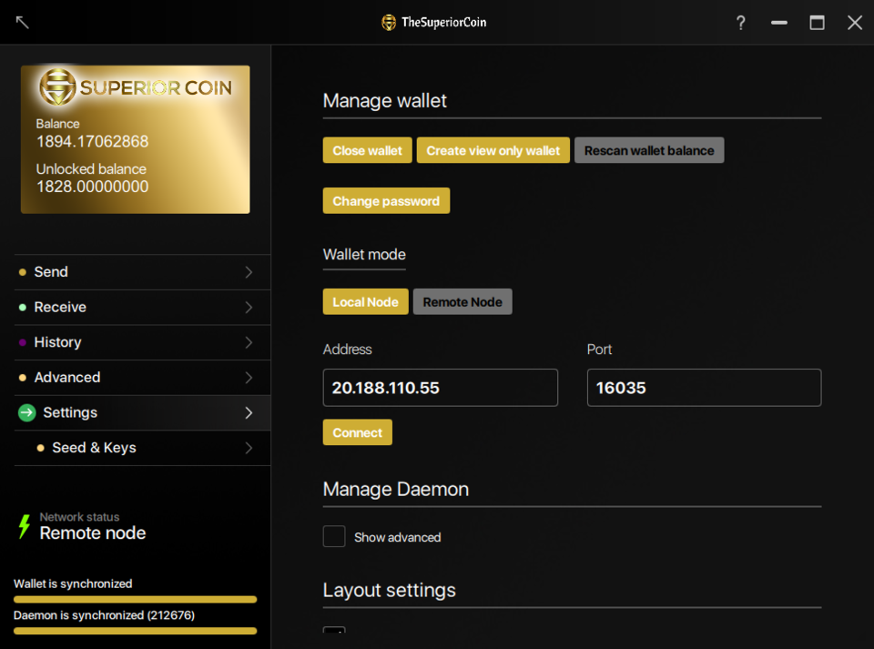Click the Wallet is synchronized text
Image resolution: width=874 pixels, height=649 pixels.
pos(73,583)
